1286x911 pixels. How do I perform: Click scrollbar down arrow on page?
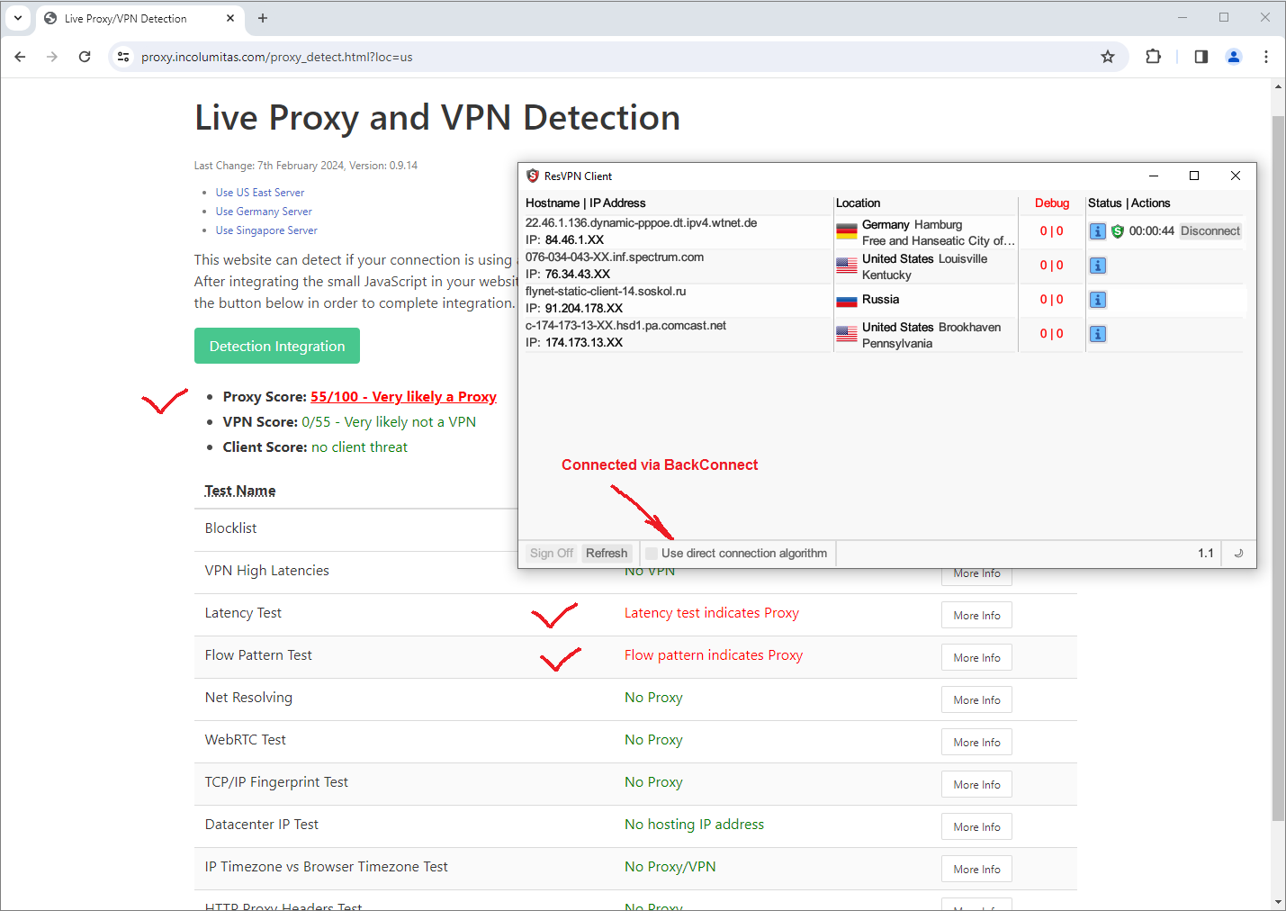(1278, 902)
